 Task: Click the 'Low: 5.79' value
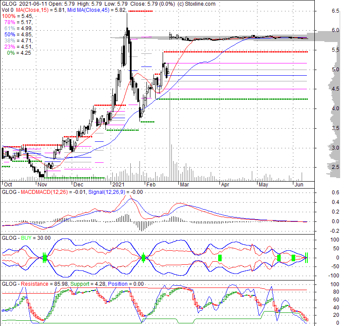pos(115,4)
